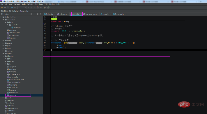
Task: Click the Synchronize refresh toolbar icon
Action: (x=8, y=8)
